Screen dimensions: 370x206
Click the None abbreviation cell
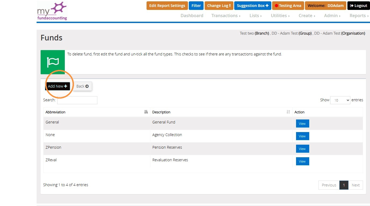click(x=97, y=136)
